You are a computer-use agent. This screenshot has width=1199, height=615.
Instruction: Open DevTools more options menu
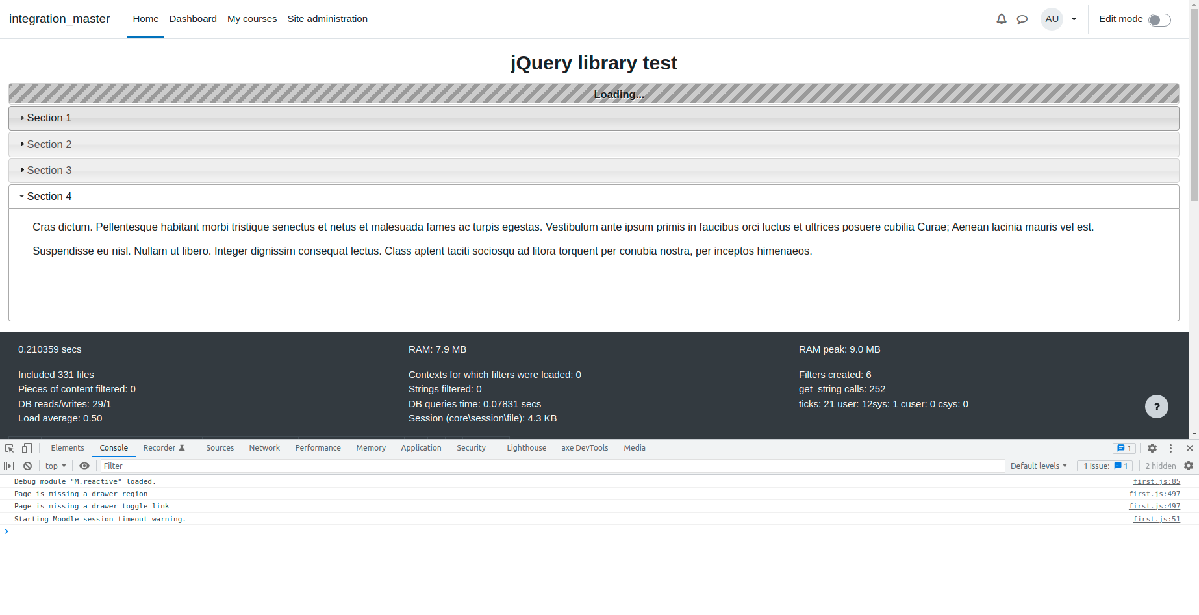click(1171, 448)
